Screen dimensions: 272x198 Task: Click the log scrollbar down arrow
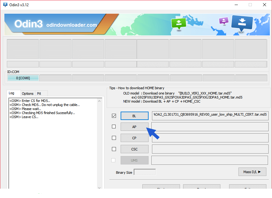click(99, 188)
